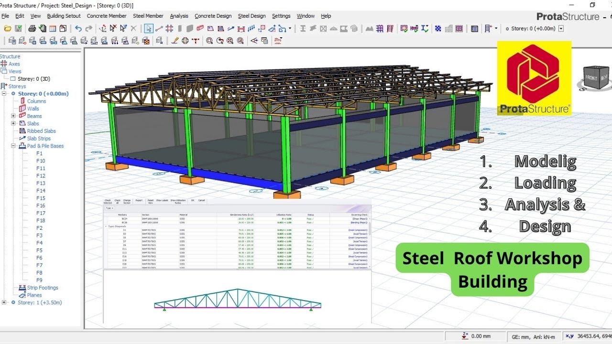This screenshot has height=344, width=612.
Task: Select the Columns tree item
Action: point(36,101)
